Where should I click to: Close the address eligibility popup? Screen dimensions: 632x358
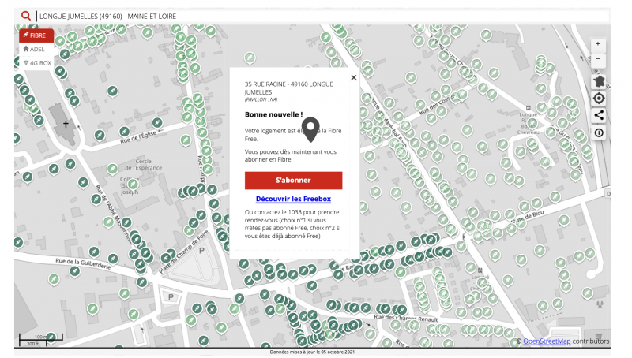coord(353,77)
